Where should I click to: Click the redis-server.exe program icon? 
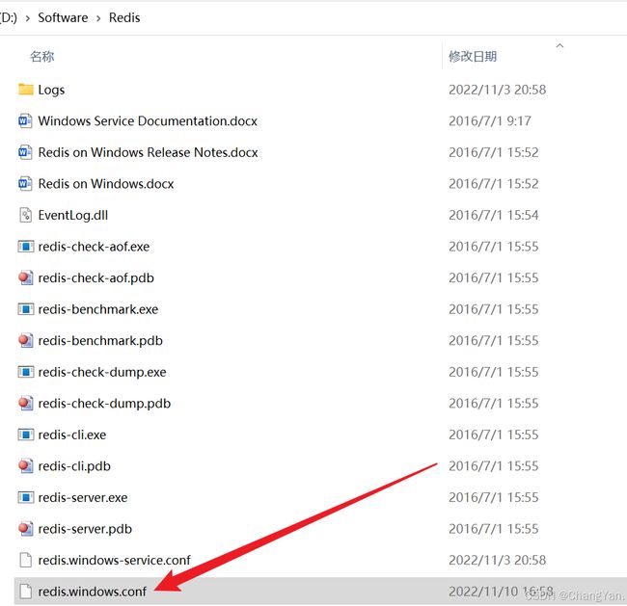tap(26, 497)
